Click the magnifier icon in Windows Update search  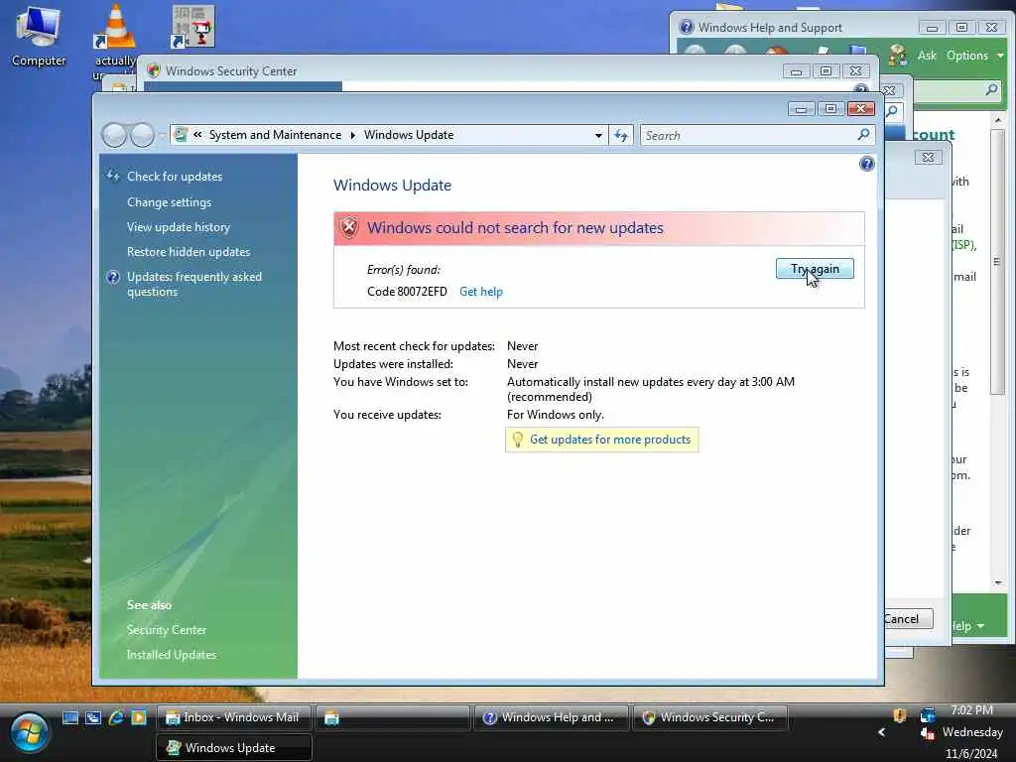864,134
